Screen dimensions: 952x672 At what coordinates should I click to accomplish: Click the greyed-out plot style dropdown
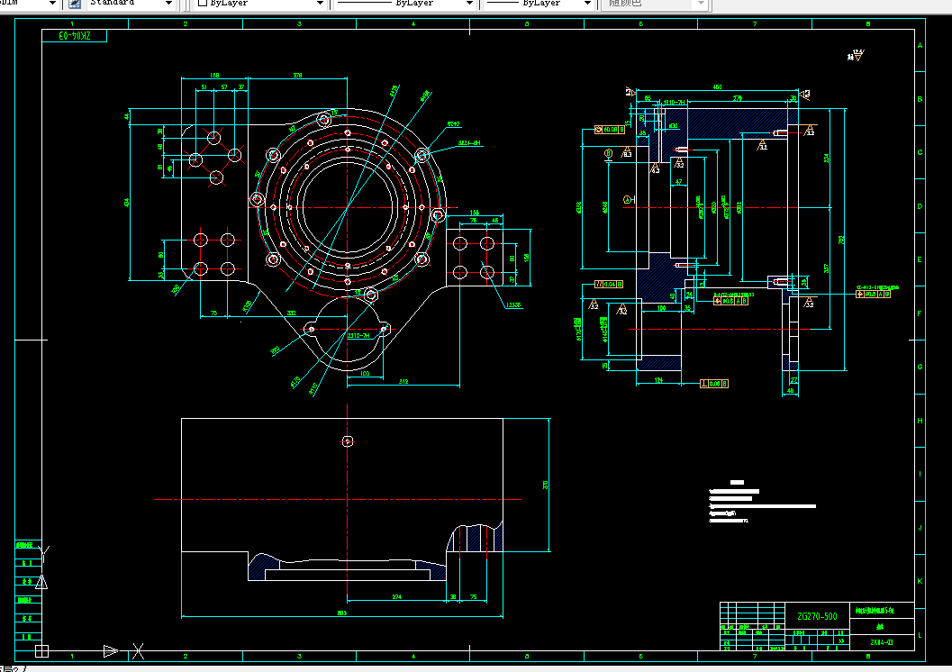(x=655, y=4)
